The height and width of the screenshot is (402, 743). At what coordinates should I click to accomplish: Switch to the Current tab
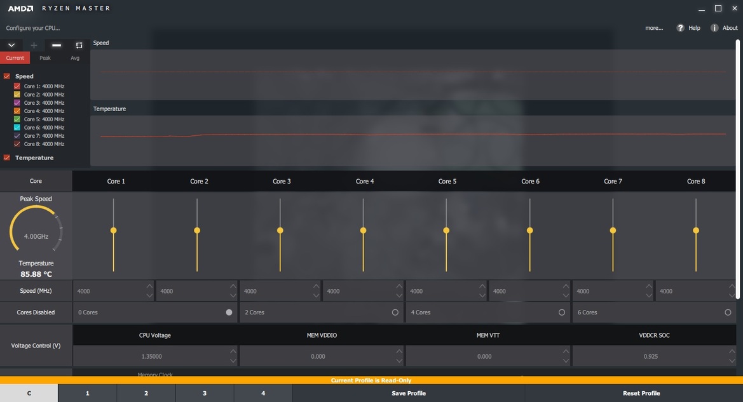[x=15, y=58]
